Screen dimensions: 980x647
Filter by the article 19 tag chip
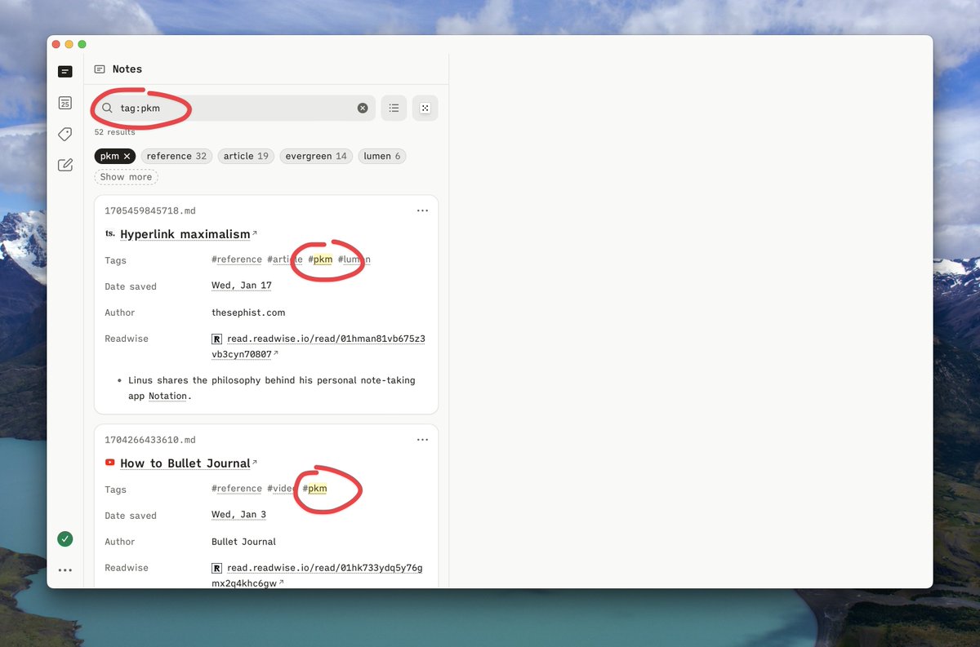pos(246,156)
